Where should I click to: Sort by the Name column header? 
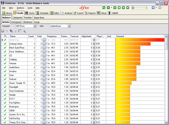[x=18, y=36]
